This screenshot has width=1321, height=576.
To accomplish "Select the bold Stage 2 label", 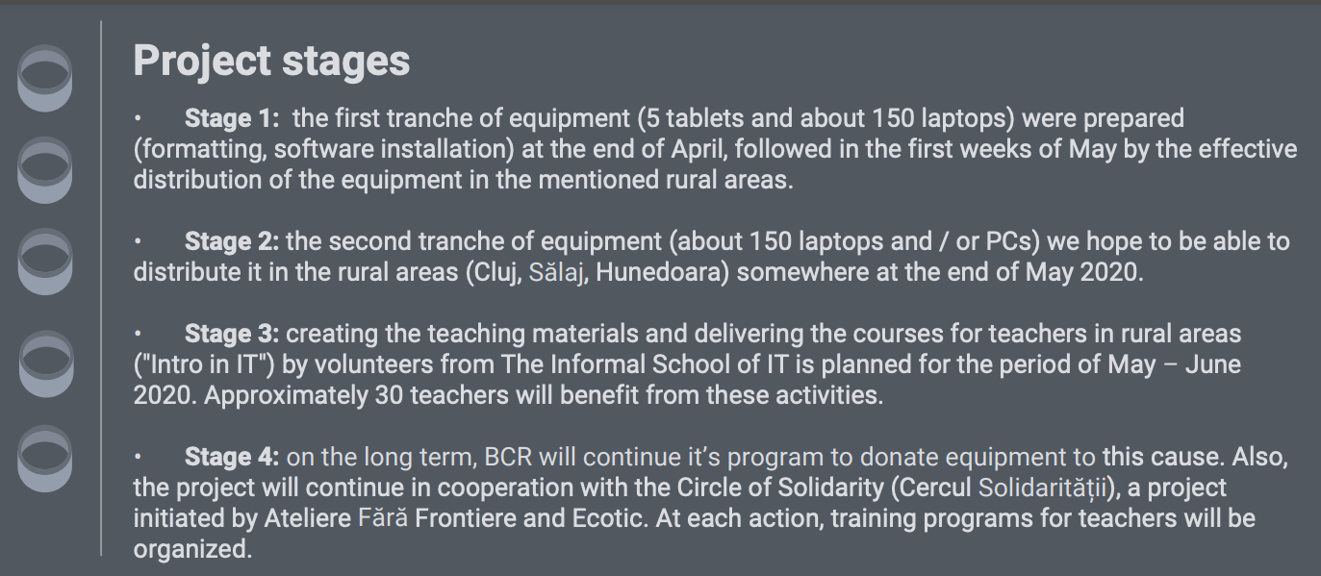I will pos(231,241).
